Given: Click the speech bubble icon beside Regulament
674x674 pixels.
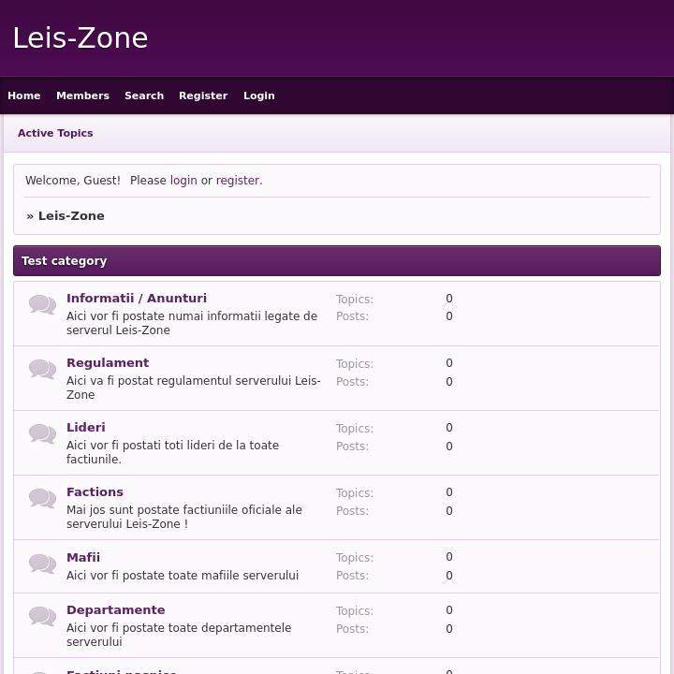Looking at the screenshot, I should coord(42,369).
